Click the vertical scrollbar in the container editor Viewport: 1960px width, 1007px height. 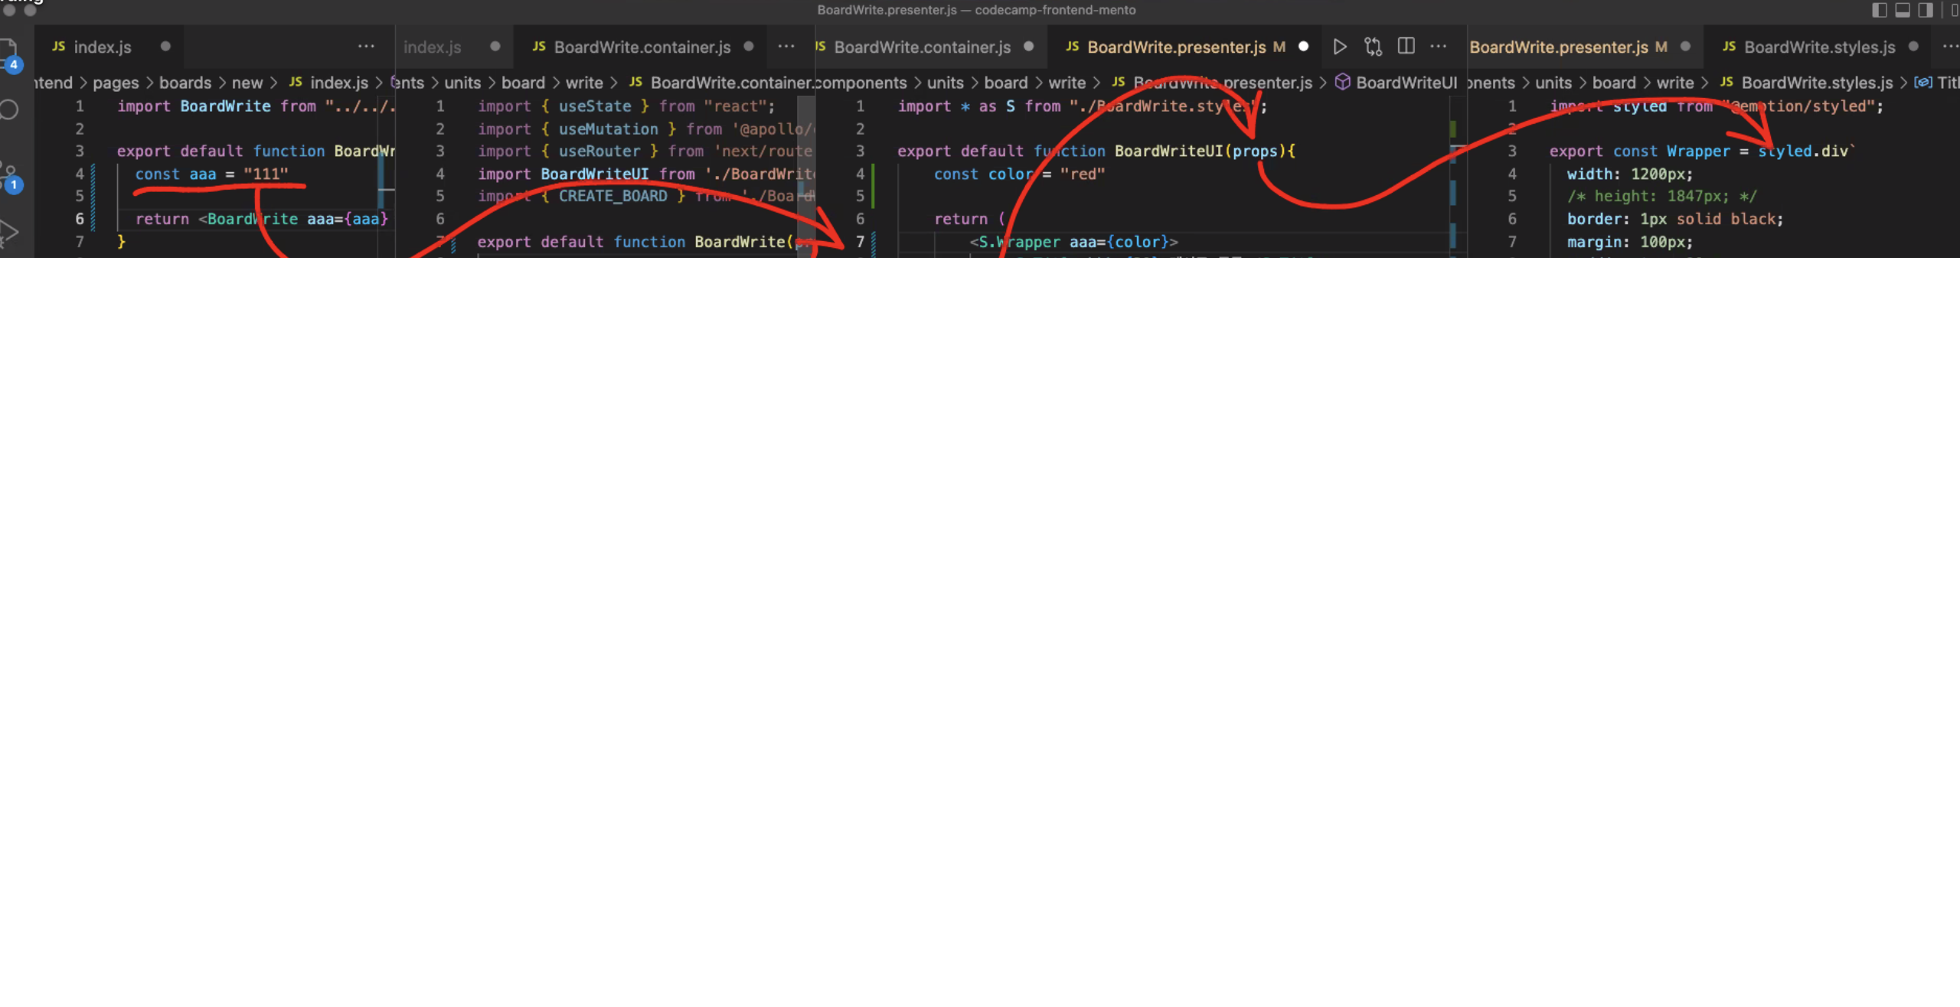click(x=807, y=178)
